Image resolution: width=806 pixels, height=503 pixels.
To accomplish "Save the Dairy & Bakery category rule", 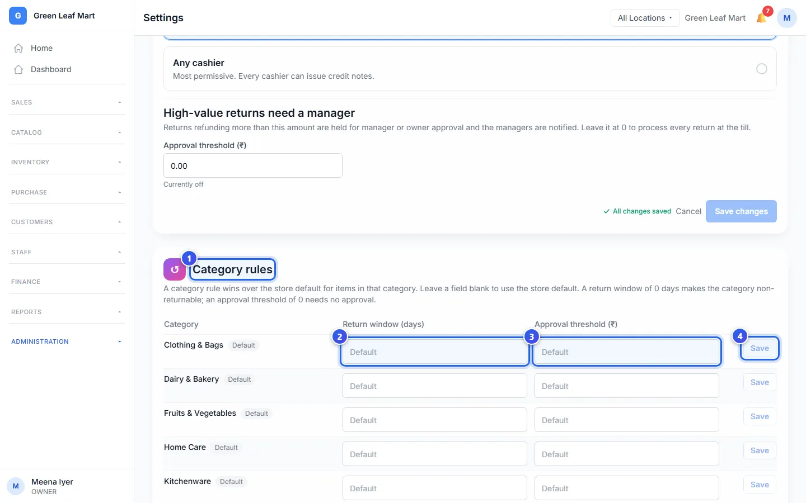I will [760, 382].
